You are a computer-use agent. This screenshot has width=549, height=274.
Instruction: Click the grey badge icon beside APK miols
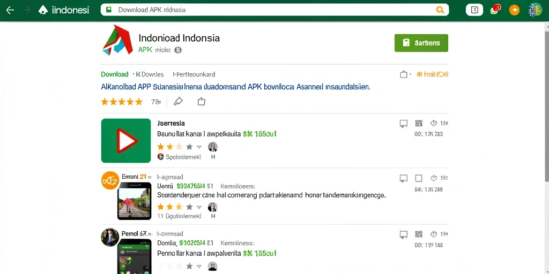[178, 50]
